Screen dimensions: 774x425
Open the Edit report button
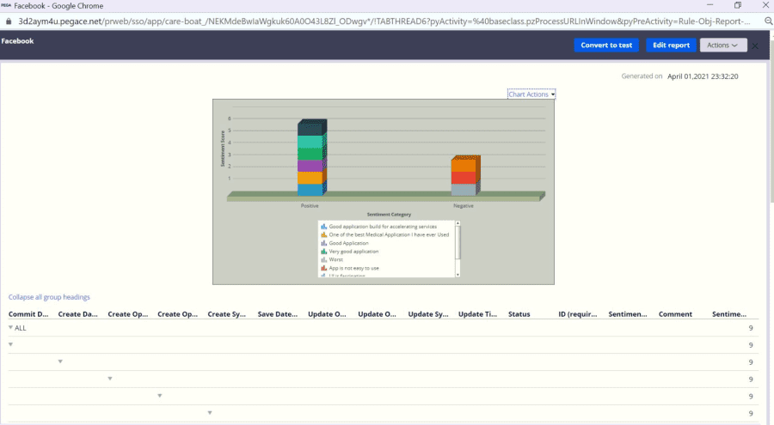coord(671,45)
